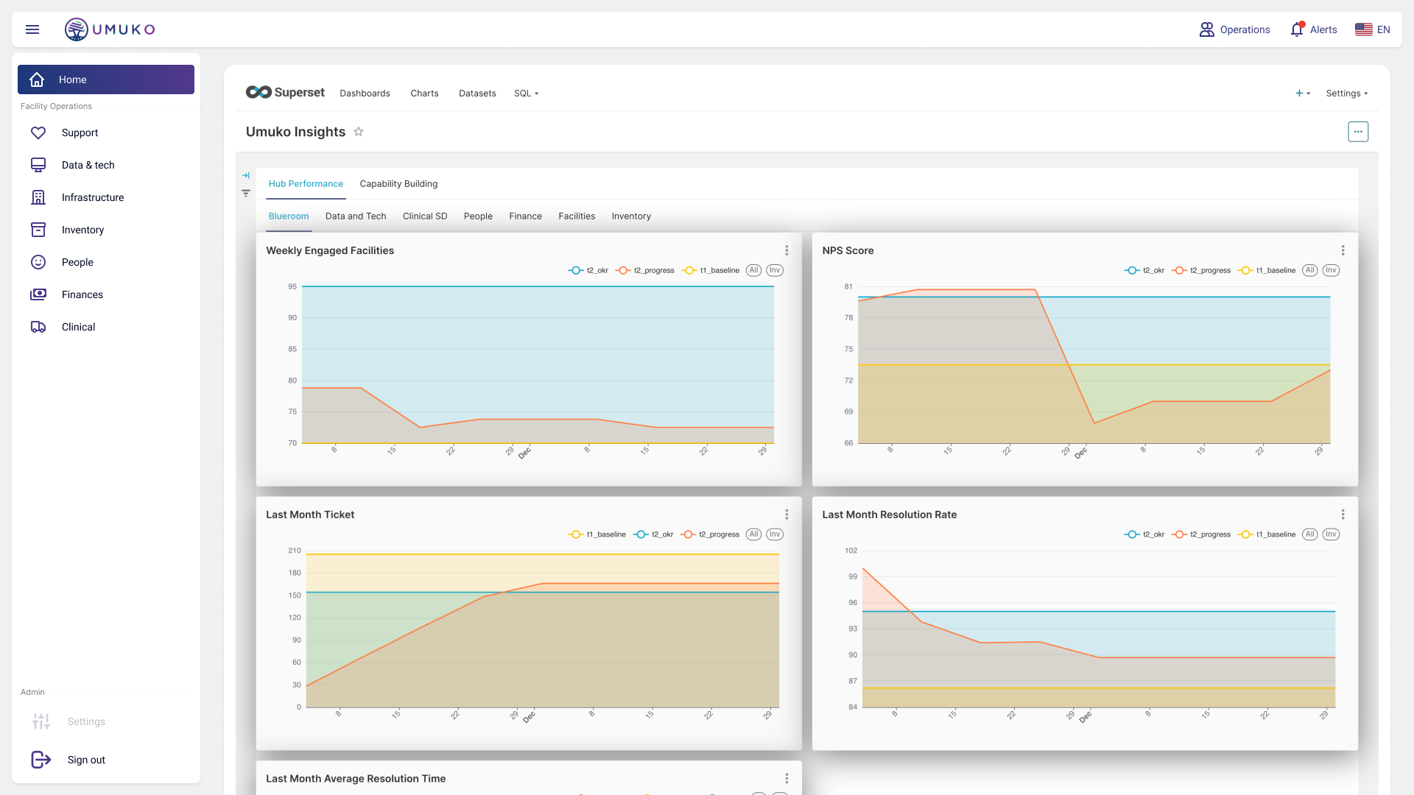Screen dimensions: 1414x795
Task: Click the dashboard filter funnel icon
Action: click(246, 194)
